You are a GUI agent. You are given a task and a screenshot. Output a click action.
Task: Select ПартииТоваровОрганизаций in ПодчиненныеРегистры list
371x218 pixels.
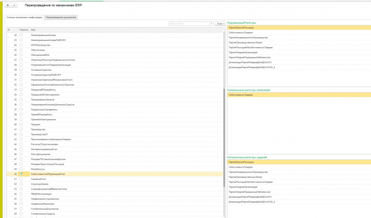click(299, 53)
